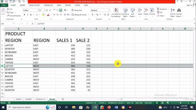Open the FILE tab

[4, 5]
